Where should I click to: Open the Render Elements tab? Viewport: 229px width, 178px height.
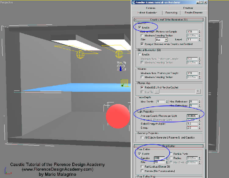[x=194, y=13]
